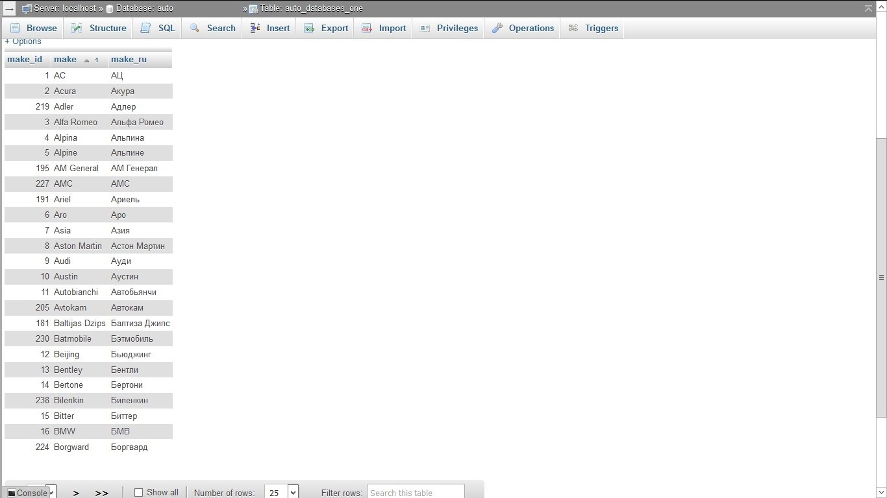Screen dimensions: 887x498
Task: Go to the Operations tab
Action: tap(523, 28)
